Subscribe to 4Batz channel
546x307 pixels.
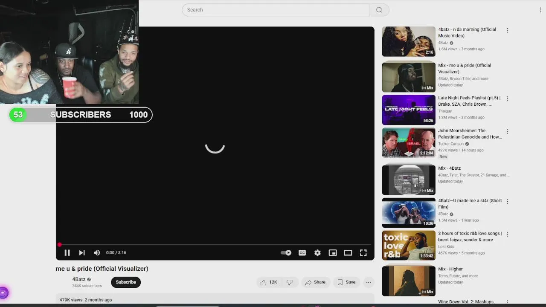[126, 282]
